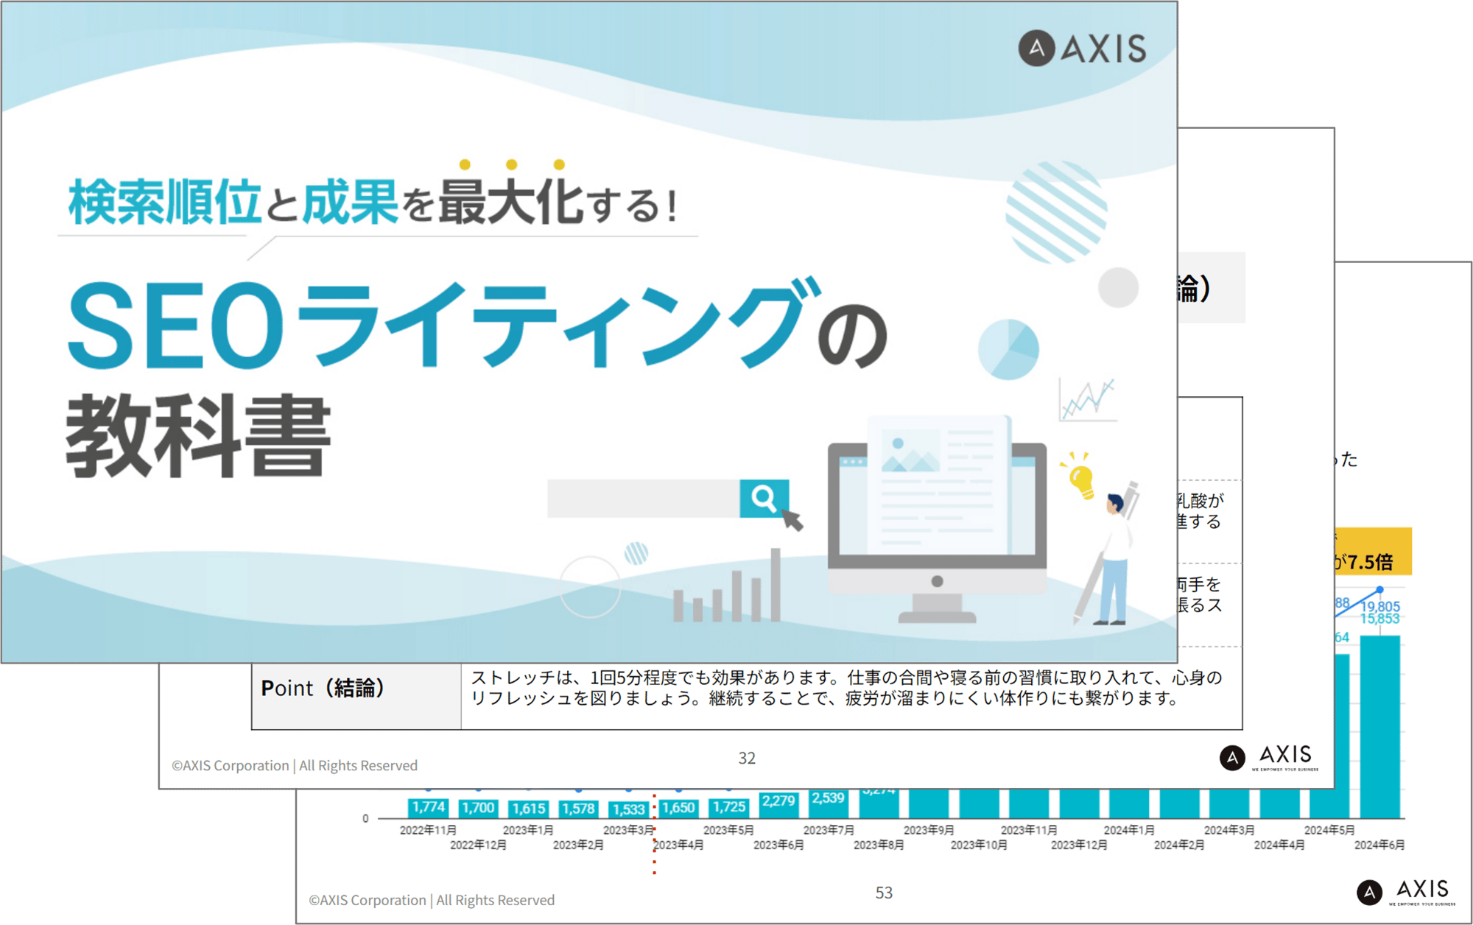The height and width of the screenshot is (925, 1473).
Task: Click the light blue pie chart icon
Action: 1008,349
